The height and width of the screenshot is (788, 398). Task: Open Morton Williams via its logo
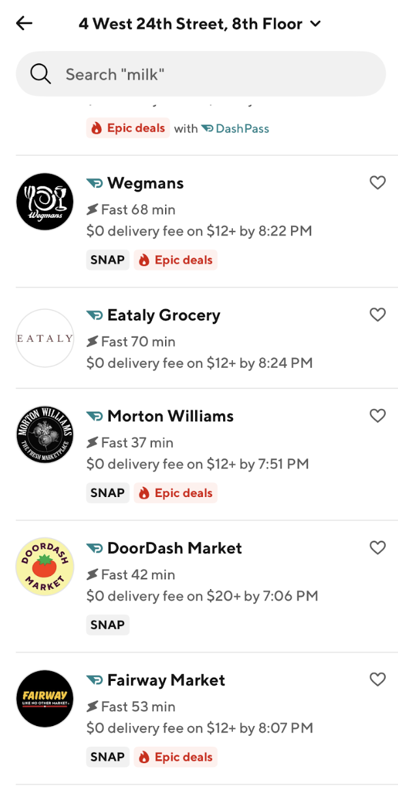[x=44, y=434]
